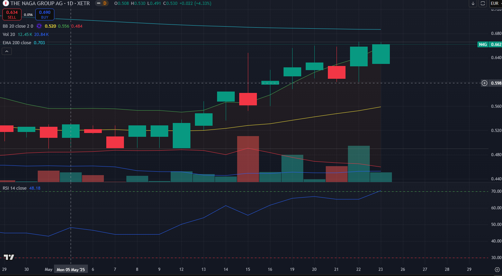The height and width of the screenshot is (276, 502).
Task: Open chart settings gear icon
Action: 497,269
